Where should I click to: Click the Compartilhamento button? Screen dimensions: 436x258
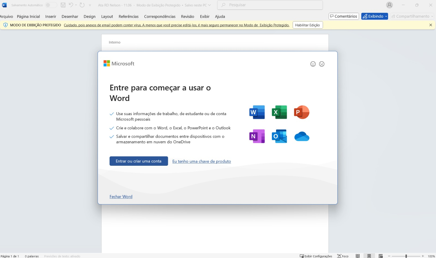pos(412,16)
